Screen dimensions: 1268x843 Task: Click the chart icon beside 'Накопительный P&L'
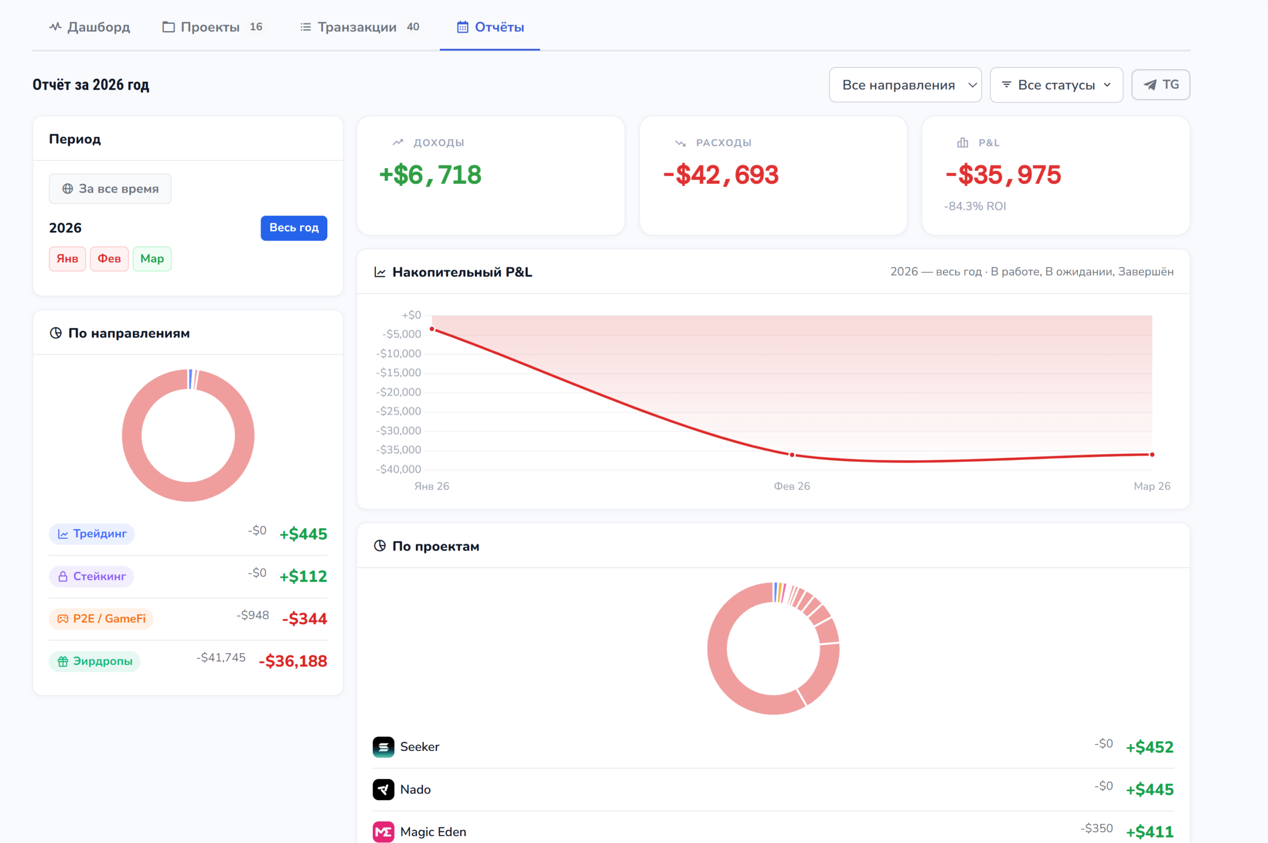pos(380,272)
